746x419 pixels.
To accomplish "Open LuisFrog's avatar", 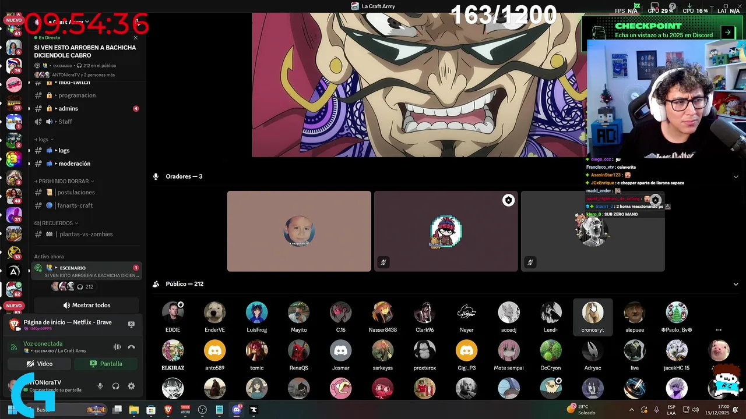I will (256, 313).
